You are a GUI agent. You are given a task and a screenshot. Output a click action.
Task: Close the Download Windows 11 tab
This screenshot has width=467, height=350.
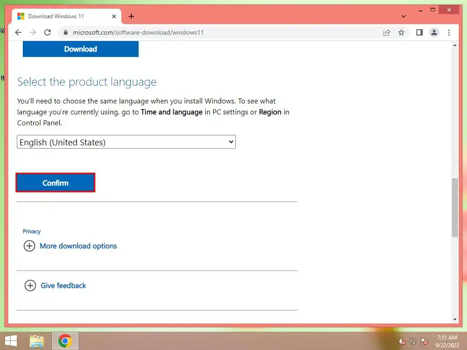coord(114,16)
